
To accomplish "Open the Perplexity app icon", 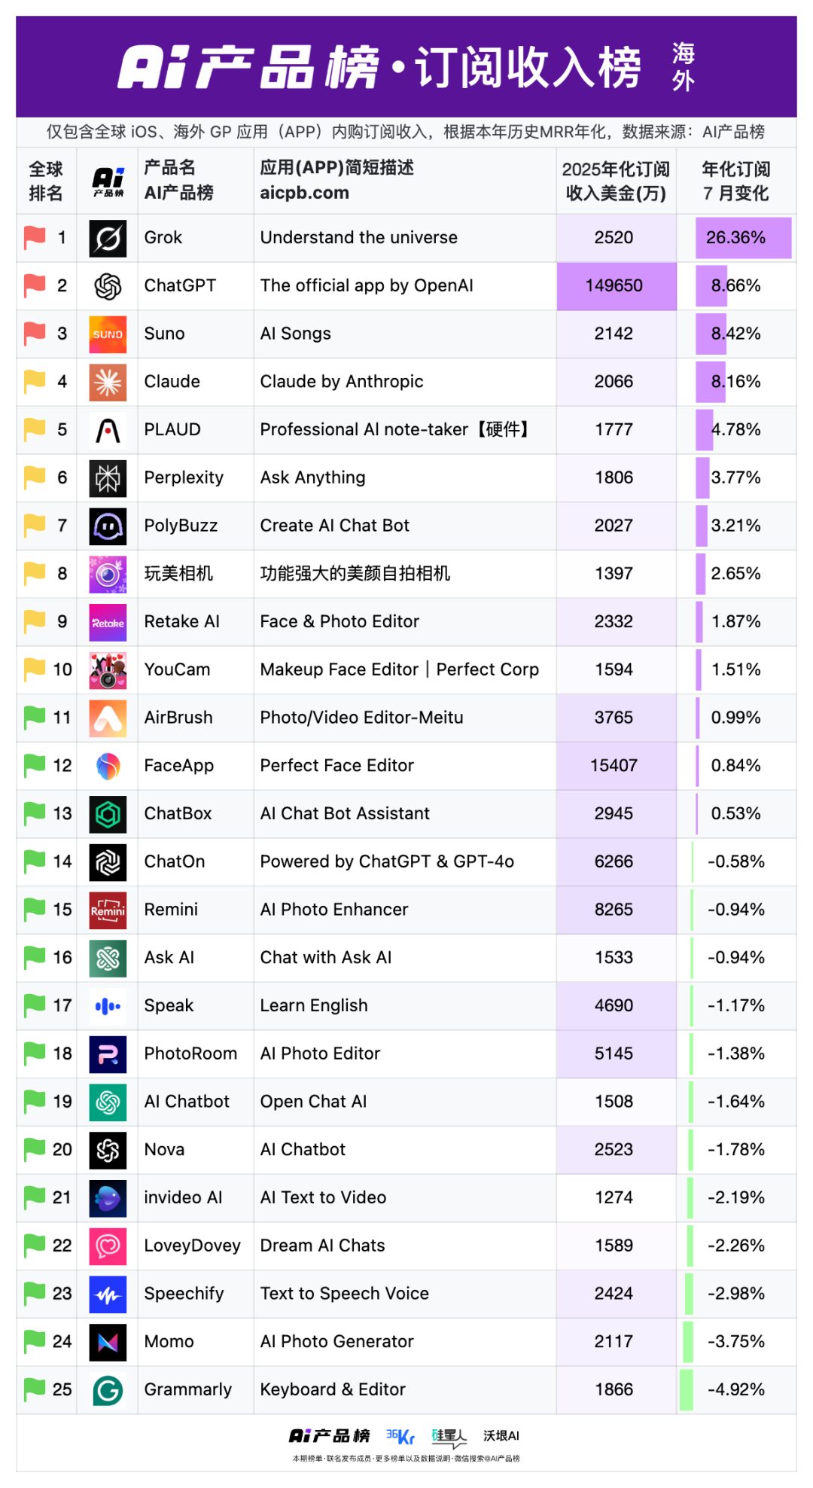I will [108, 478].
